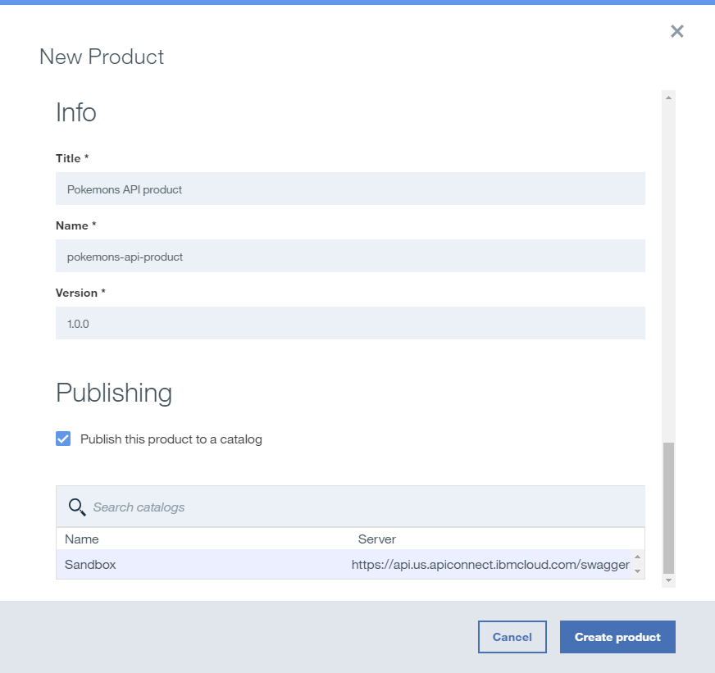This screenshot has height=673, width=715.
Task: Click the scrollbar track above the thumb
Action: (668, 271)
